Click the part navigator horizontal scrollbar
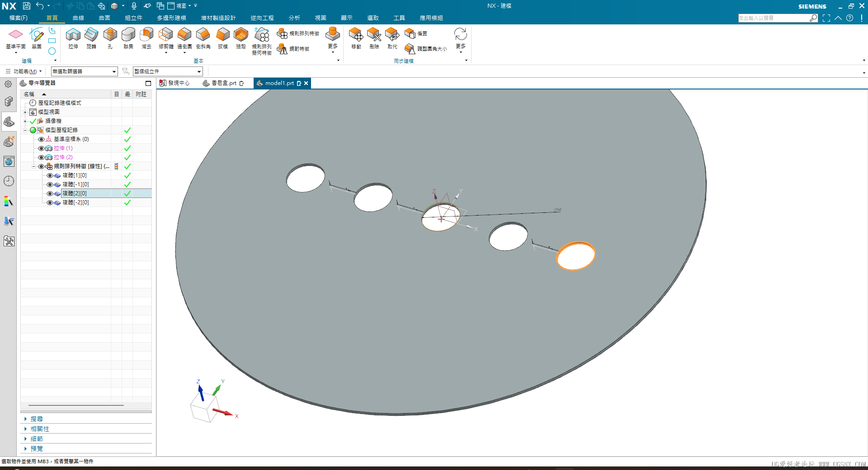Image resolution: width=868 pixels, height=470 pixels. 76,405
